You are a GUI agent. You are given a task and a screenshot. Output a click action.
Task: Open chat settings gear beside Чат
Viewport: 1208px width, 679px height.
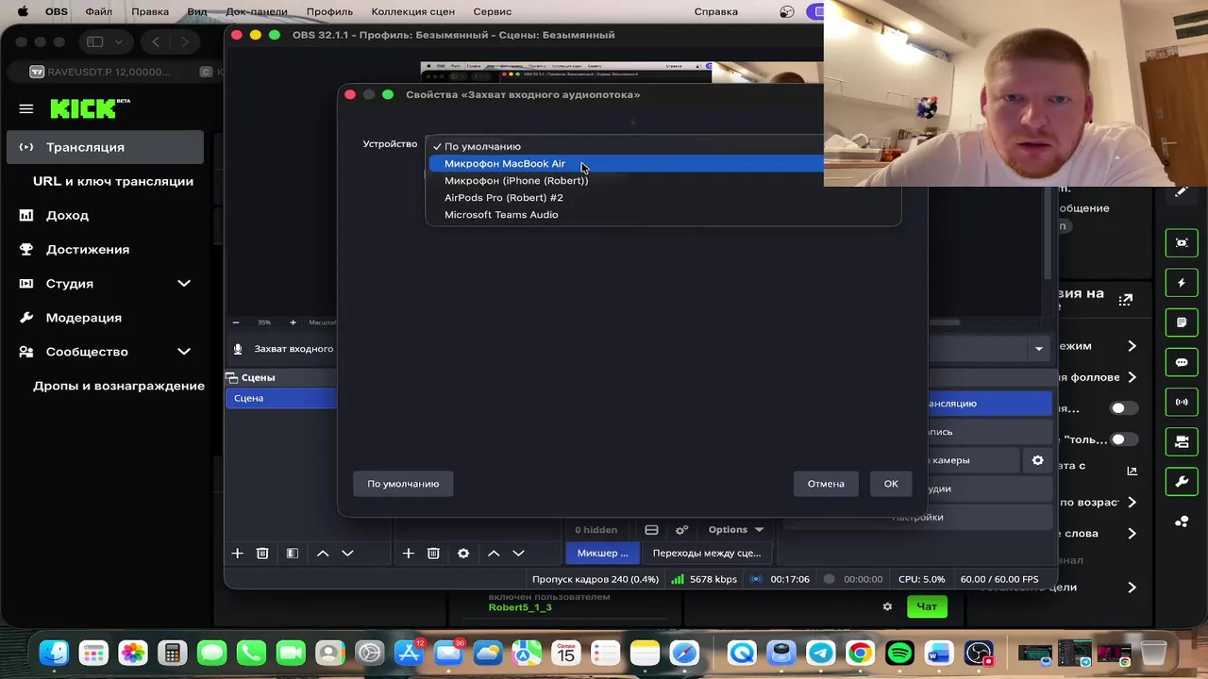tap(887, 606)
